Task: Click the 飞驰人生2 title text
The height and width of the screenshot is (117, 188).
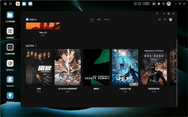Action: (x=43, y=32)
